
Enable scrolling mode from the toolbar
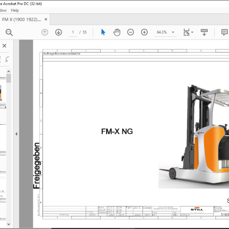204,32
